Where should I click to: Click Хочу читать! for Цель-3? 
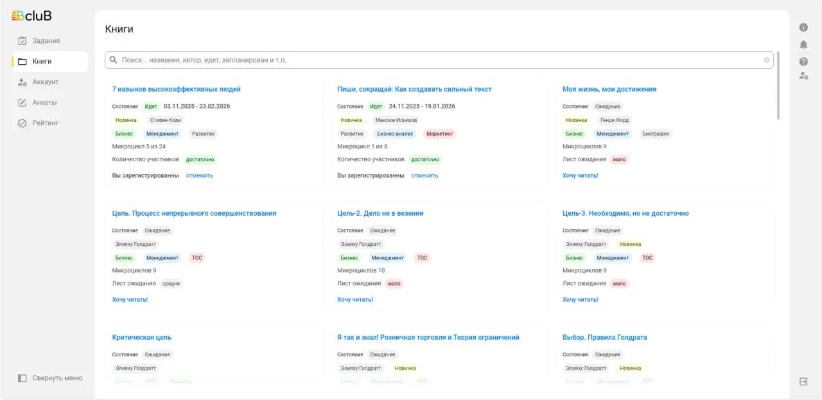coord(580,299)
